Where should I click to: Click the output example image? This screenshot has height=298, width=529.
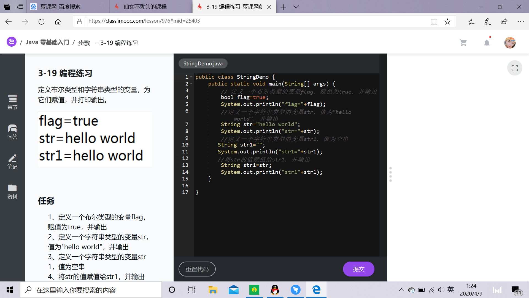point(95,139)
